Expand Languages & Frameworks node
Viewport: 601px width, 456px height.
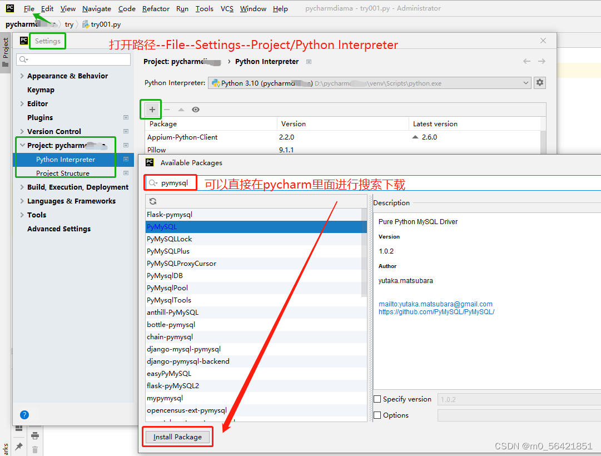pos(22,201)
